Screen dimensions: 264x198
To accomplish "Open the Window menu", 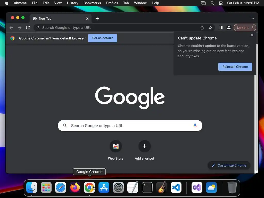I will (140, 3).
